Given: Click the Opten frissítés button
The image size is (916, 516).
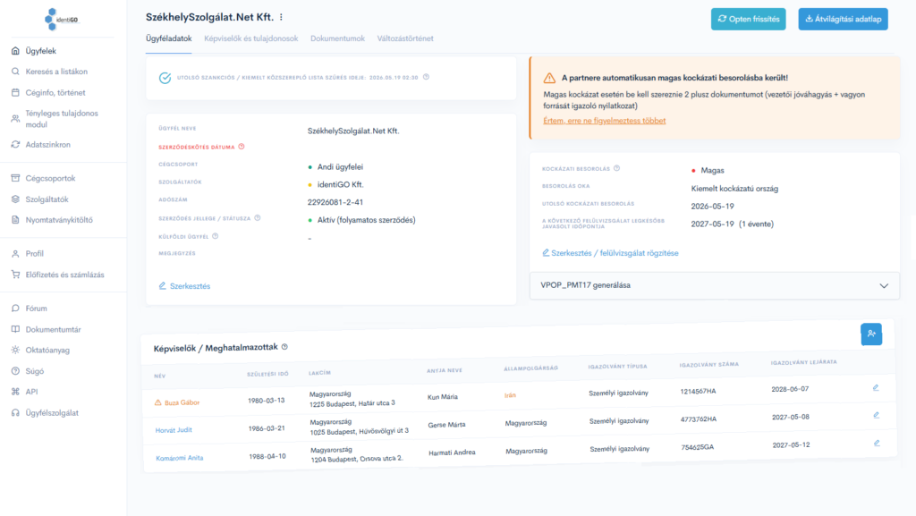Looking at the screenshot, I should click(749, 19).
